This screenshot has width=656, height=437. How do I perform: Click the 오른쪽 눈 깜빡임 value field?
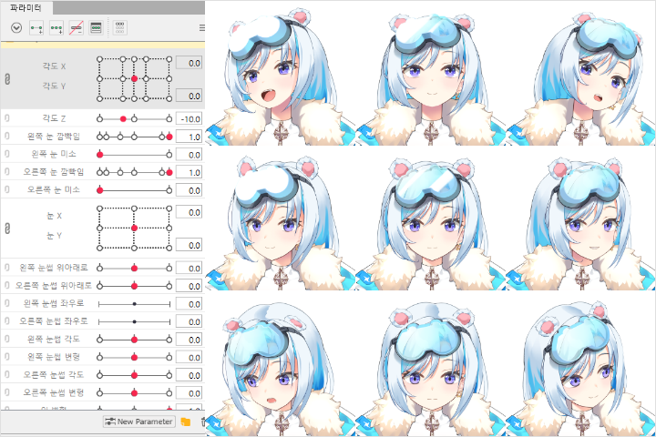[190, 172]
